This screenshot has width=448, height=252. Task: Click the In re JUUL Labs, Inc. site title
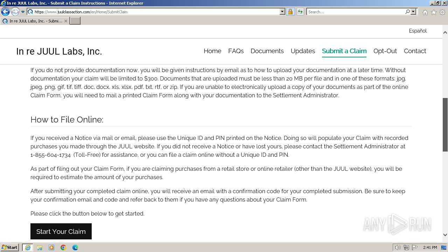(x=59, y=51)
